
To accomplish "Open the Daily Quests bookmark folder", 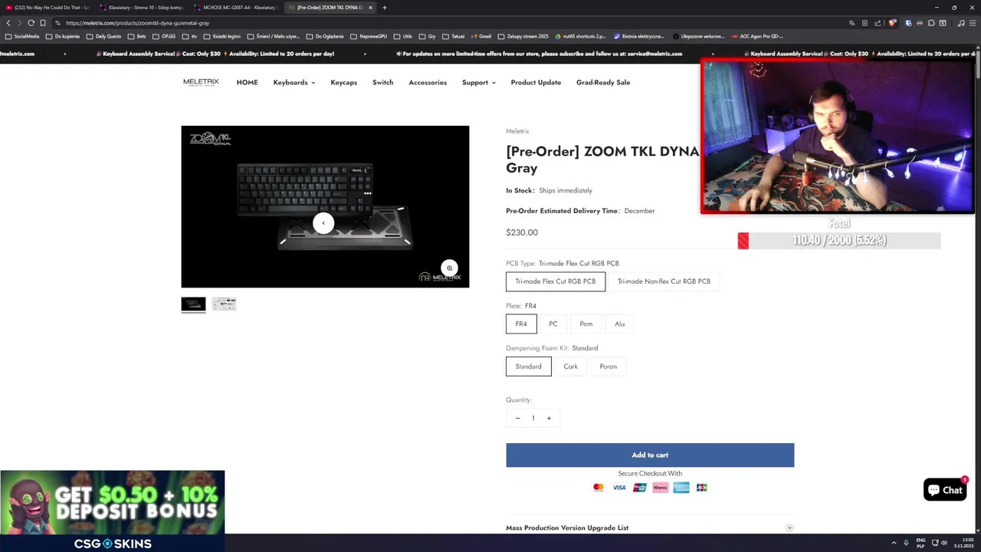I will point(103,36).
